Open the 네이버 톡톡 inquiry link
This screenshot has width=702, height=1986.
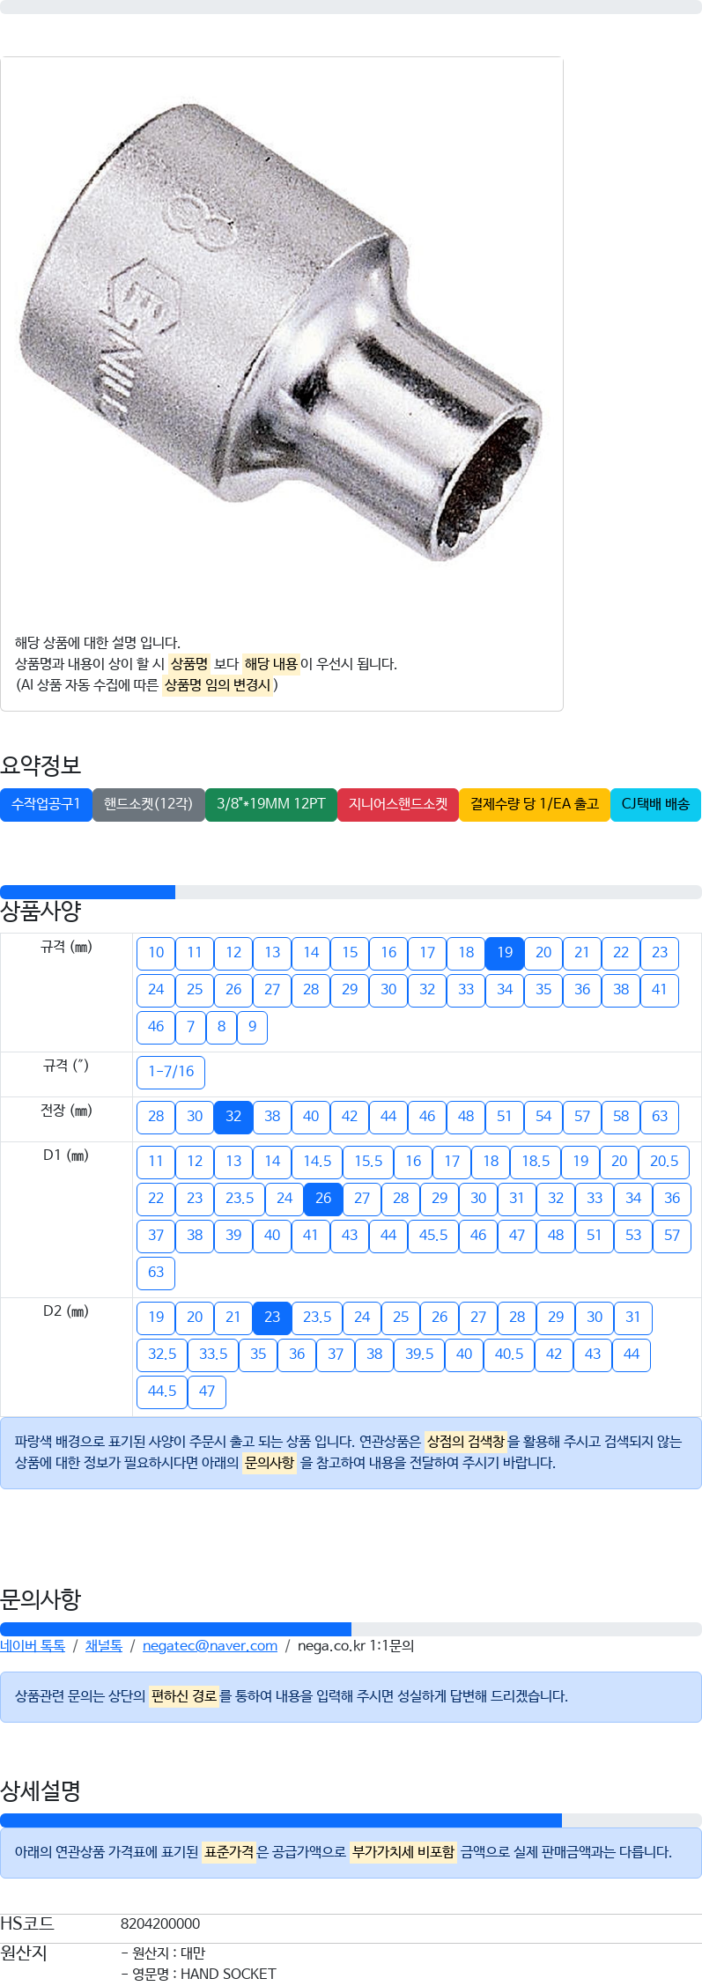[33, 1646]
